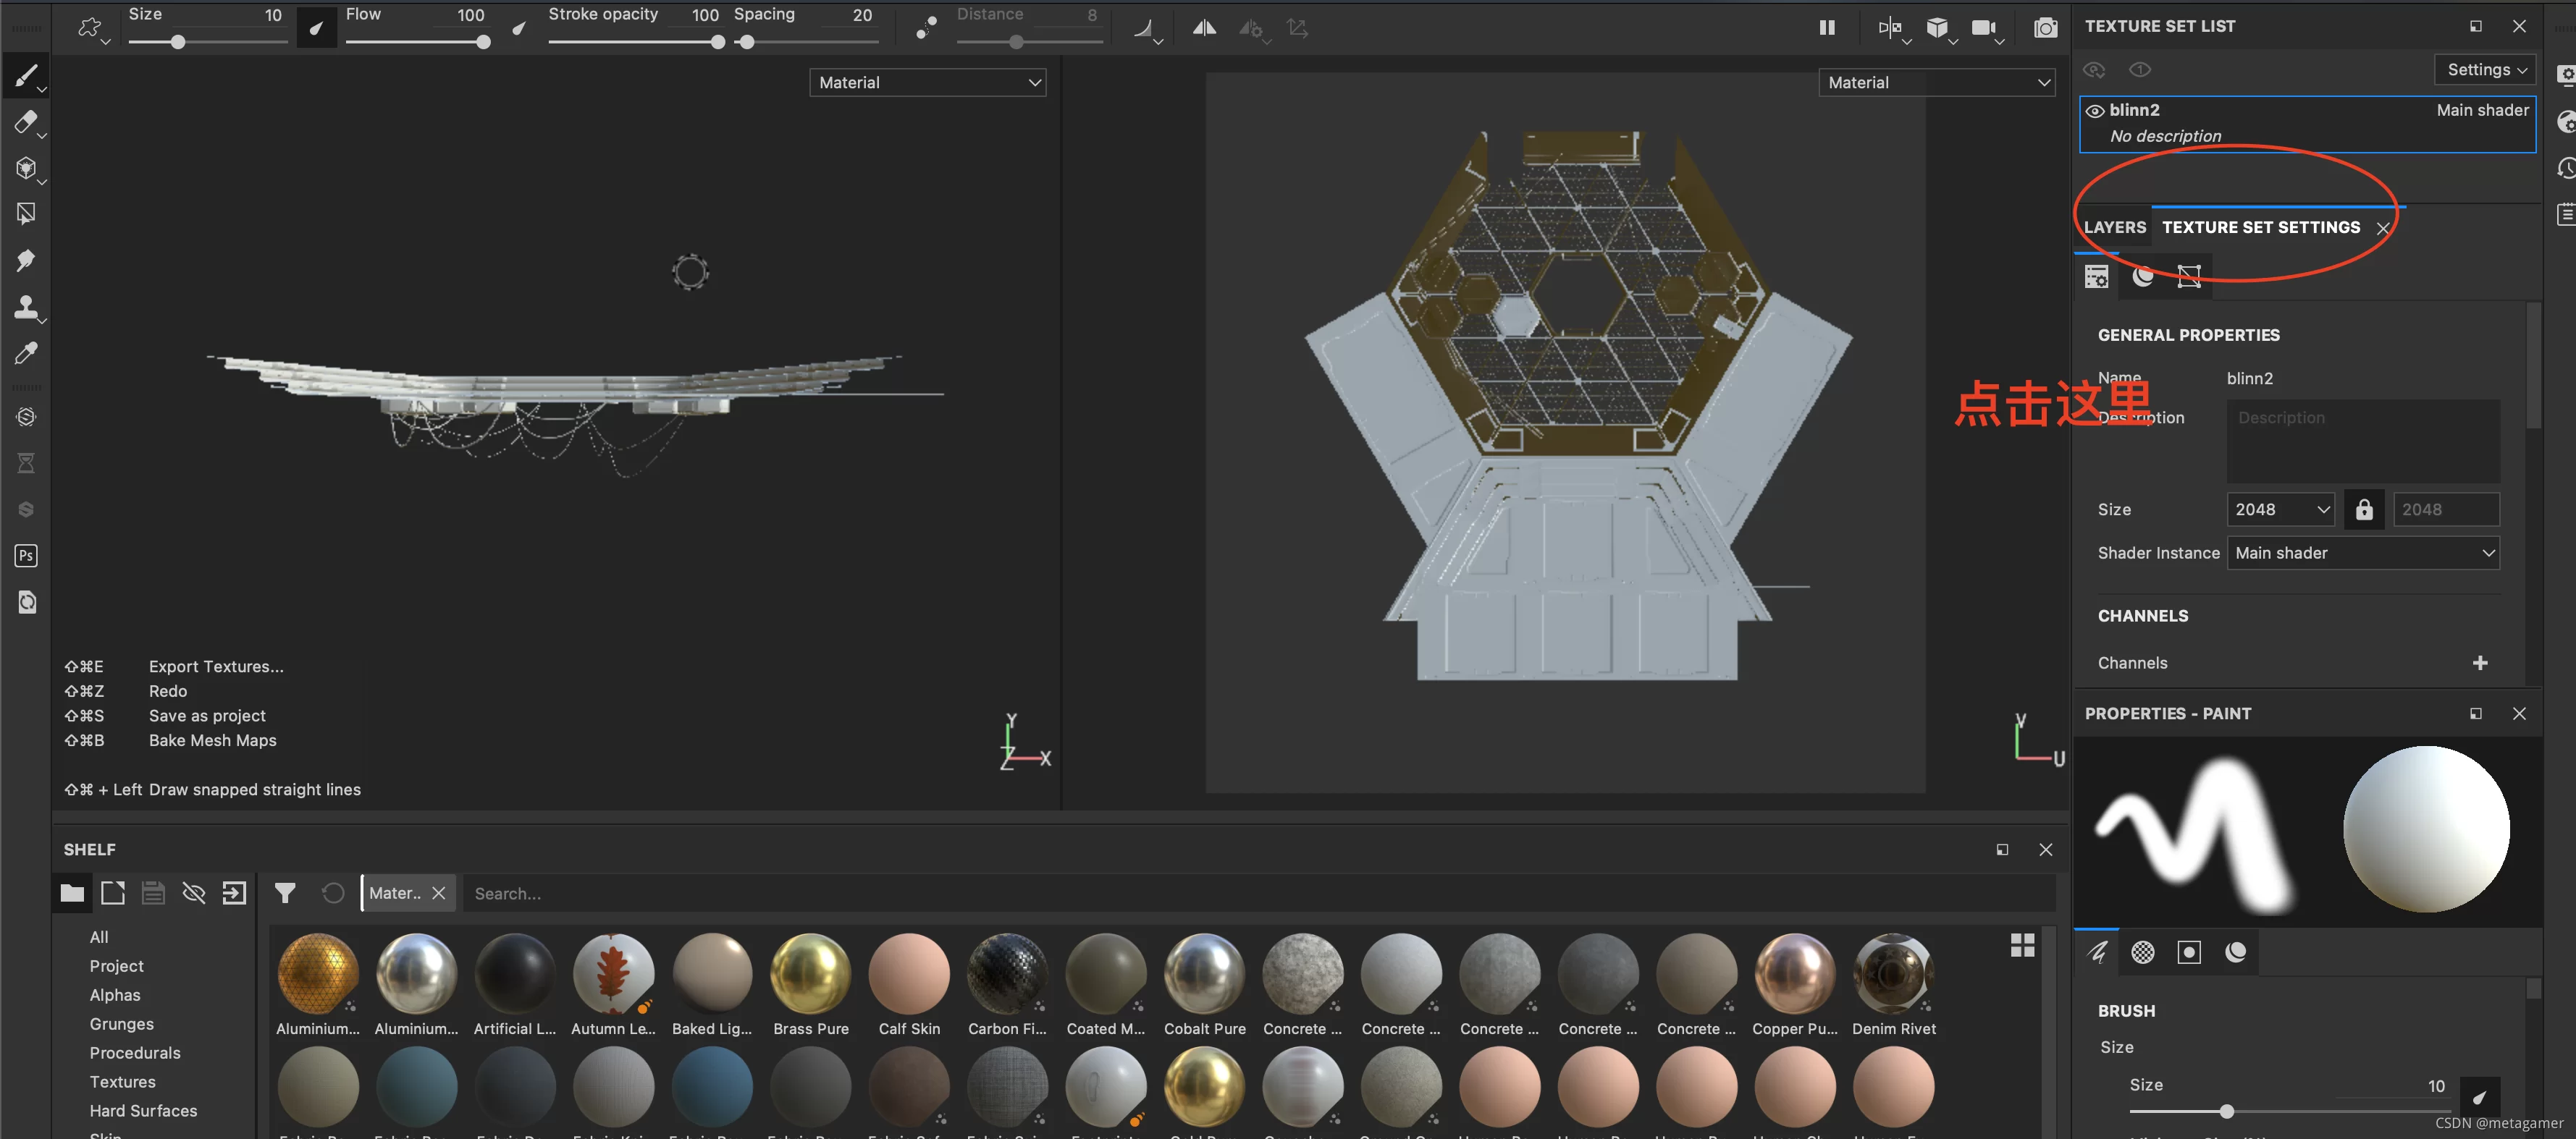Click the pause rendering icon
Screen dimensions: 2576x1139
click(x=1826, y=28)
